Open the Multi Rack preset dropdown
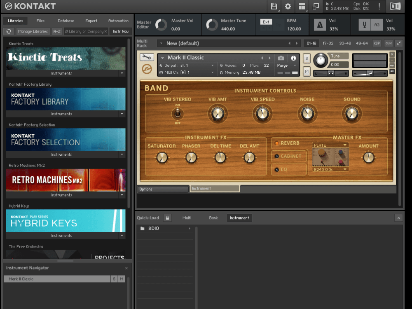 [162, 43]
